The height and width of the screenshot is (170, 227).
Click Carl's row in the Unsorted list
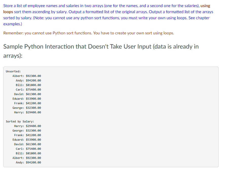pyautogui.click(x=28, y=90)
